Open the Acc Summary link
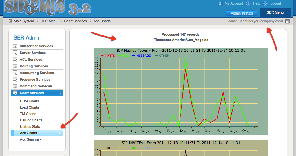 (x=31, y=139)
